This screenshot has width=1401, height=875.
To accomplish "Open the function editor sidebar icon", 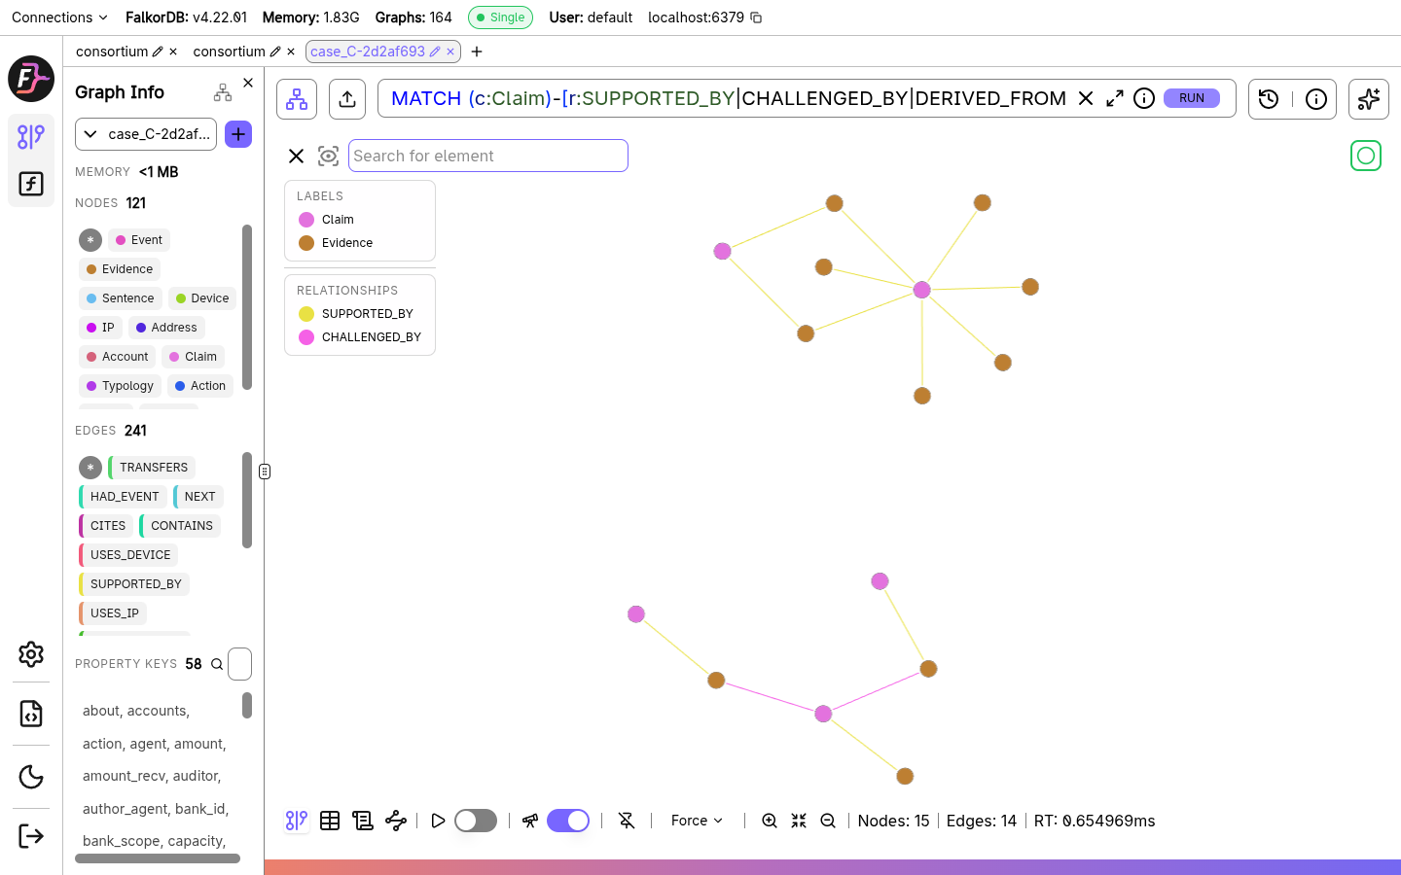I will (x=31, y=184).
